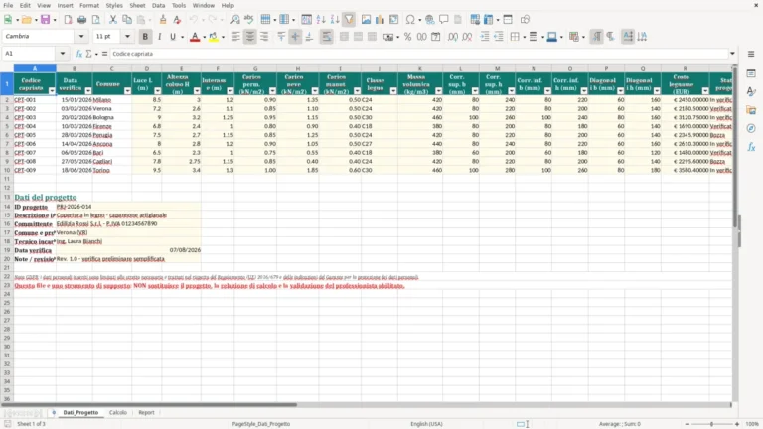Toggle Underline formatting

tap(172, 37)
